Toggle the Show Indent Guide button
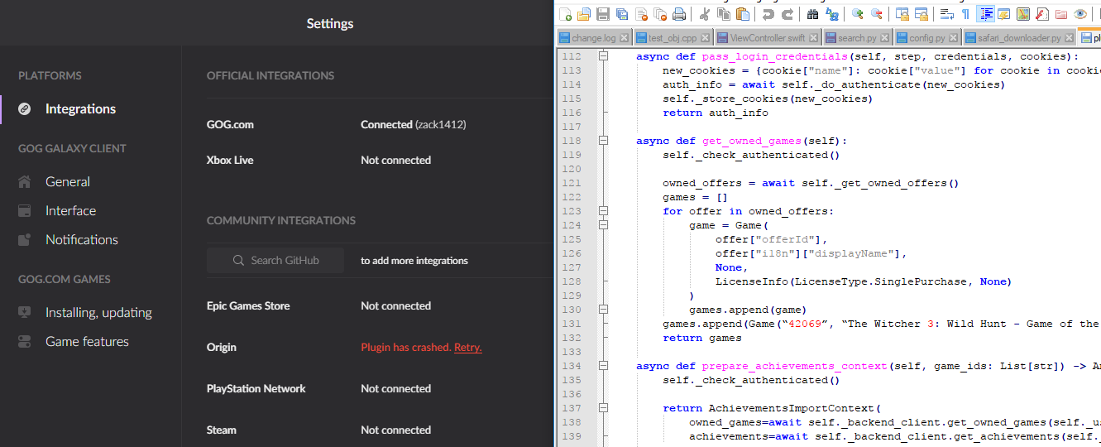Viewport: 1101px width, 447px height. 985,14
